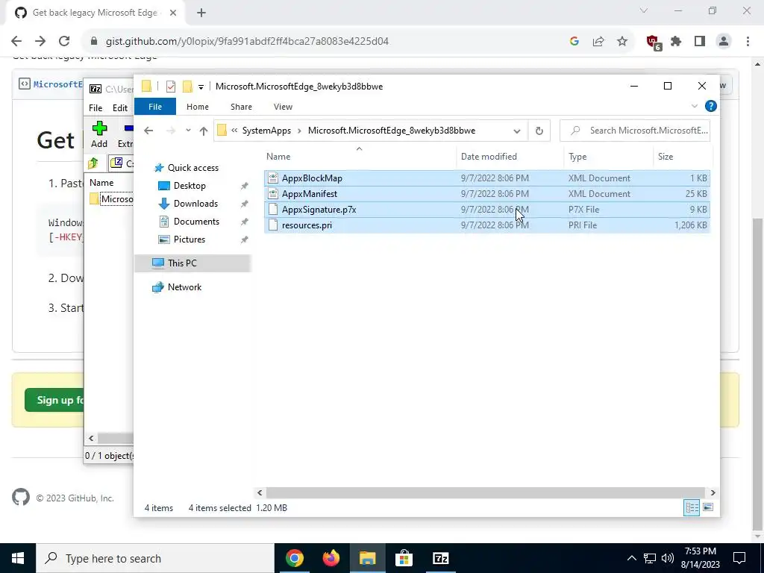Click Chrome forward arrow
The width and height of the screenshot is (764, 573).
[40, 42]
